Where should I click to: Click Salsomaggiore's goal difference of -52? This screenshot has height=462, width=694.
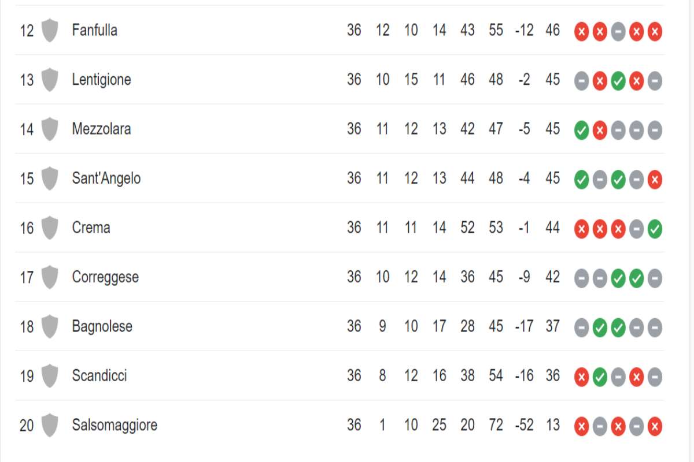[524, 426]
